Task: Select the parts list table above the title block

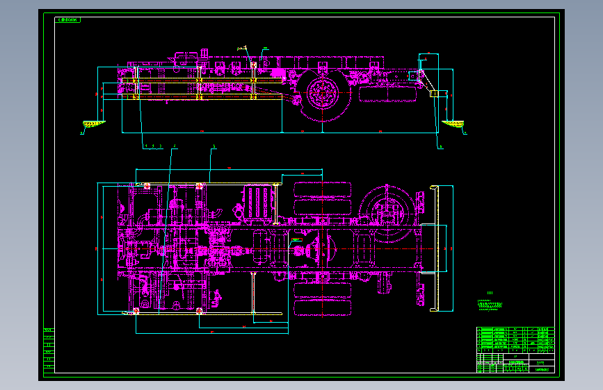Action: [515, 340]
